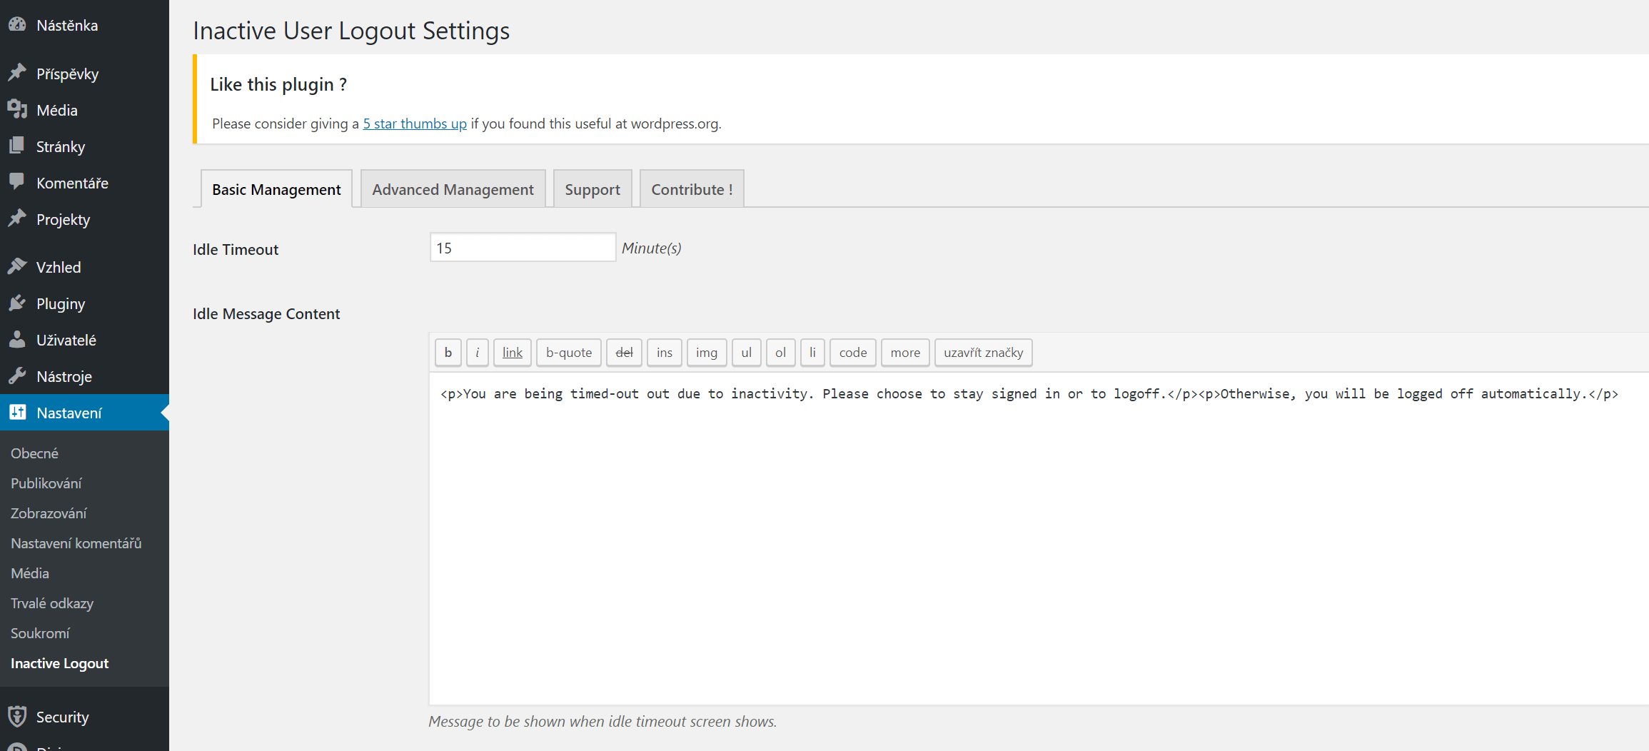Click the b-quote quicktag button
Image resolution: width=1649 pixels, height=751 pixels.
(x=569, y=353)
